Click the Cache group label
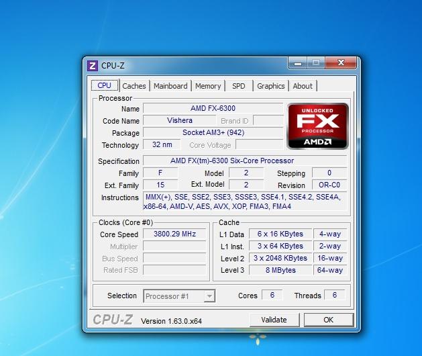 click(229, 222)
